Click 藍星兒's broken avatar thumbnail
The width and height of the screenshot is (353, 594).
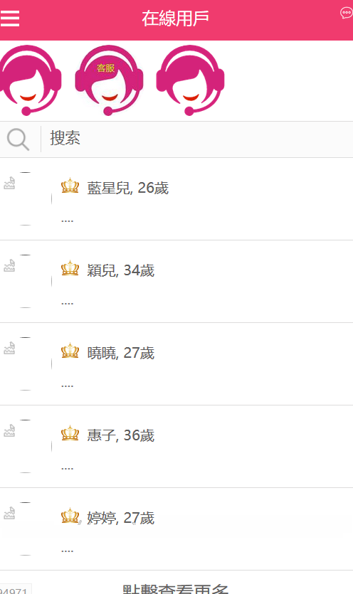(9, 184)
